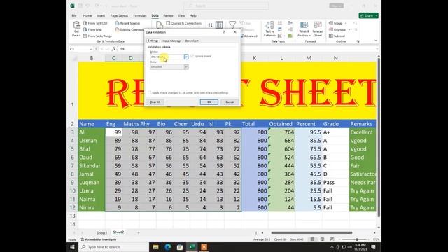Open the Get Data menu icon

tap(76, 29)
